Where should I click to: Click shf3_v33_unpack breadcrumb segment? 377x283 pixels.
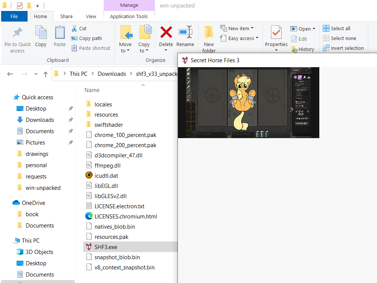156,74
